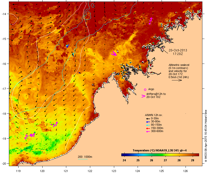The height and width of the screenshot is (173, 209).
Task: Click the (0.1m contours) text
Action: [x=178, y=68]
